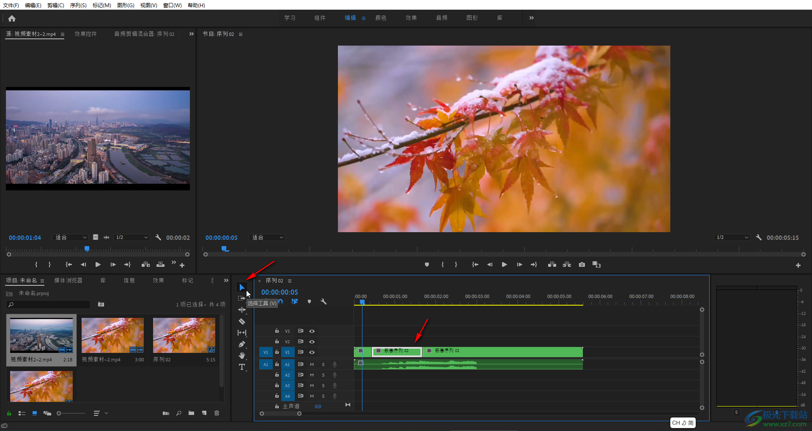This screenshot has height=431, width=812.
Task: Go to In point in Program monitor
Action: pyautogui.click(x=475, y=265)
